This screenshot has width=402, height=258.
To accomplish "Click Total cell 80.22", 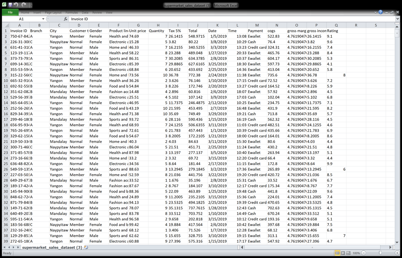I will click(198, 42).
